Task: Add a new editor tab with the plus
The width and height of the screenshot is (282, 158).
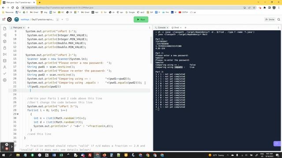Action: (28, 28)
